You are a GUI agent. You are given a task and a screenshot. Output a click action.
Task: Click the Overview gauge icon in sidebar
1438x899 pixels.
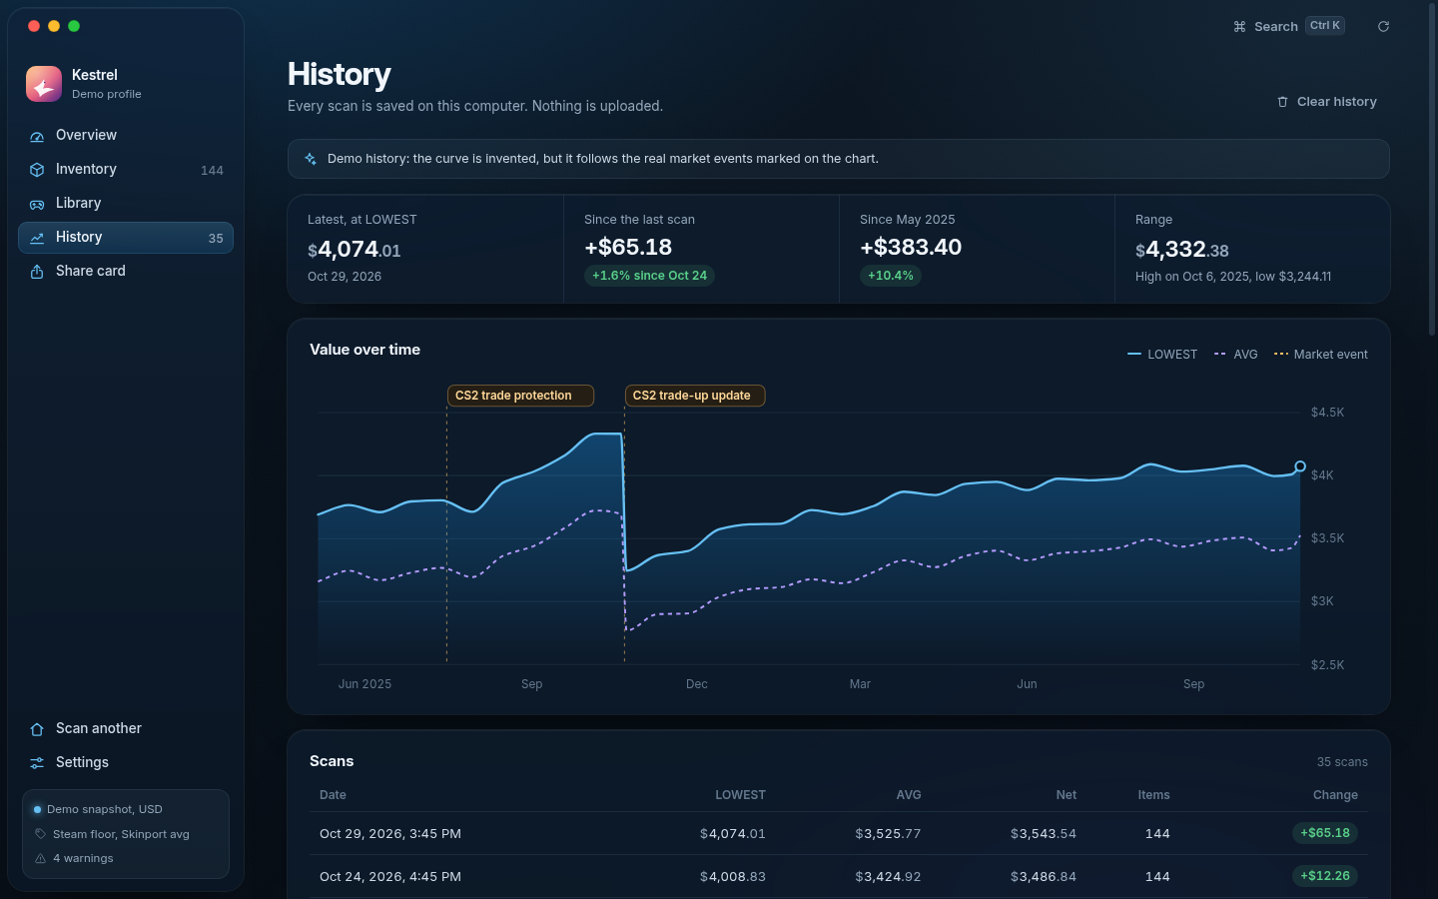(37, 136)
